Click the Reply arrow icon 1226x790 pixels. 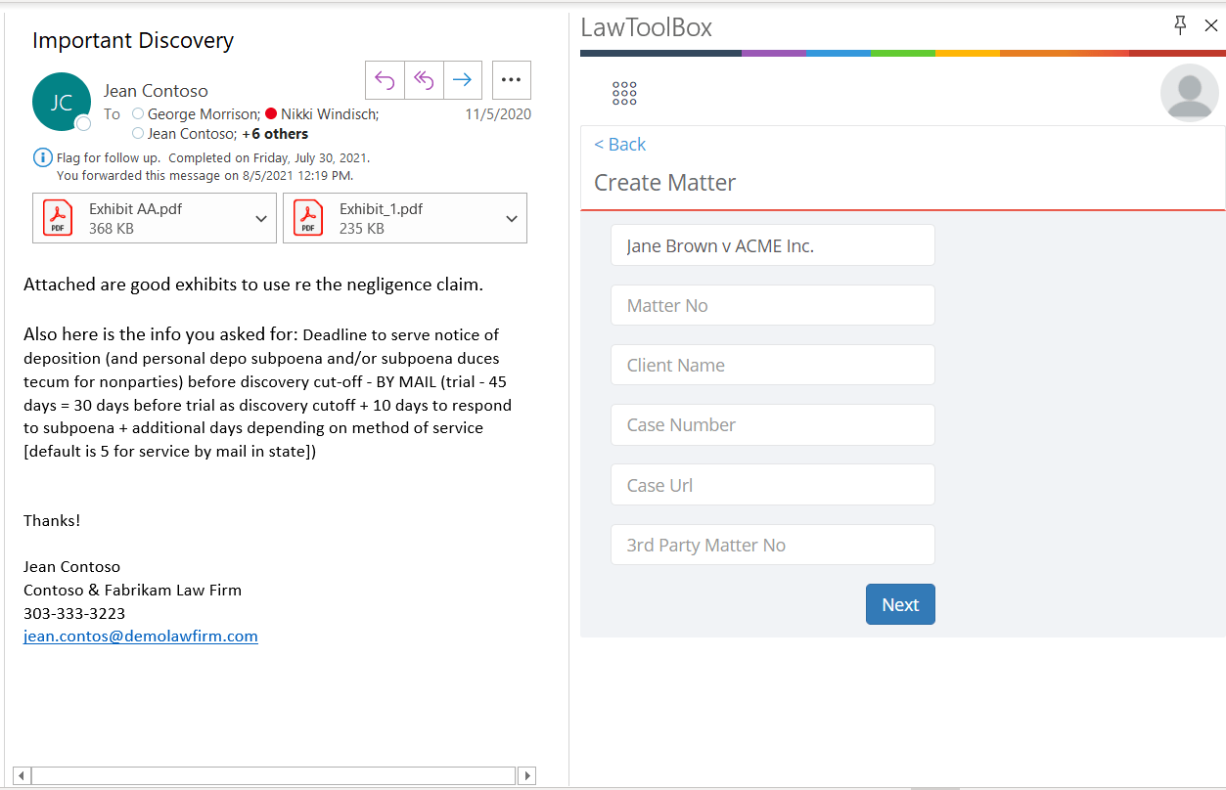click(x=385, y=79)
